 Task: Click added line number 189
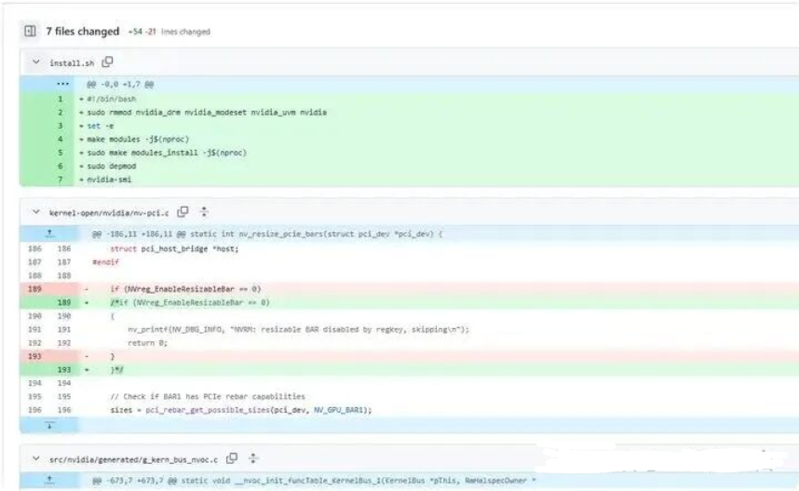pyautogui.click(x=63, y=303)
